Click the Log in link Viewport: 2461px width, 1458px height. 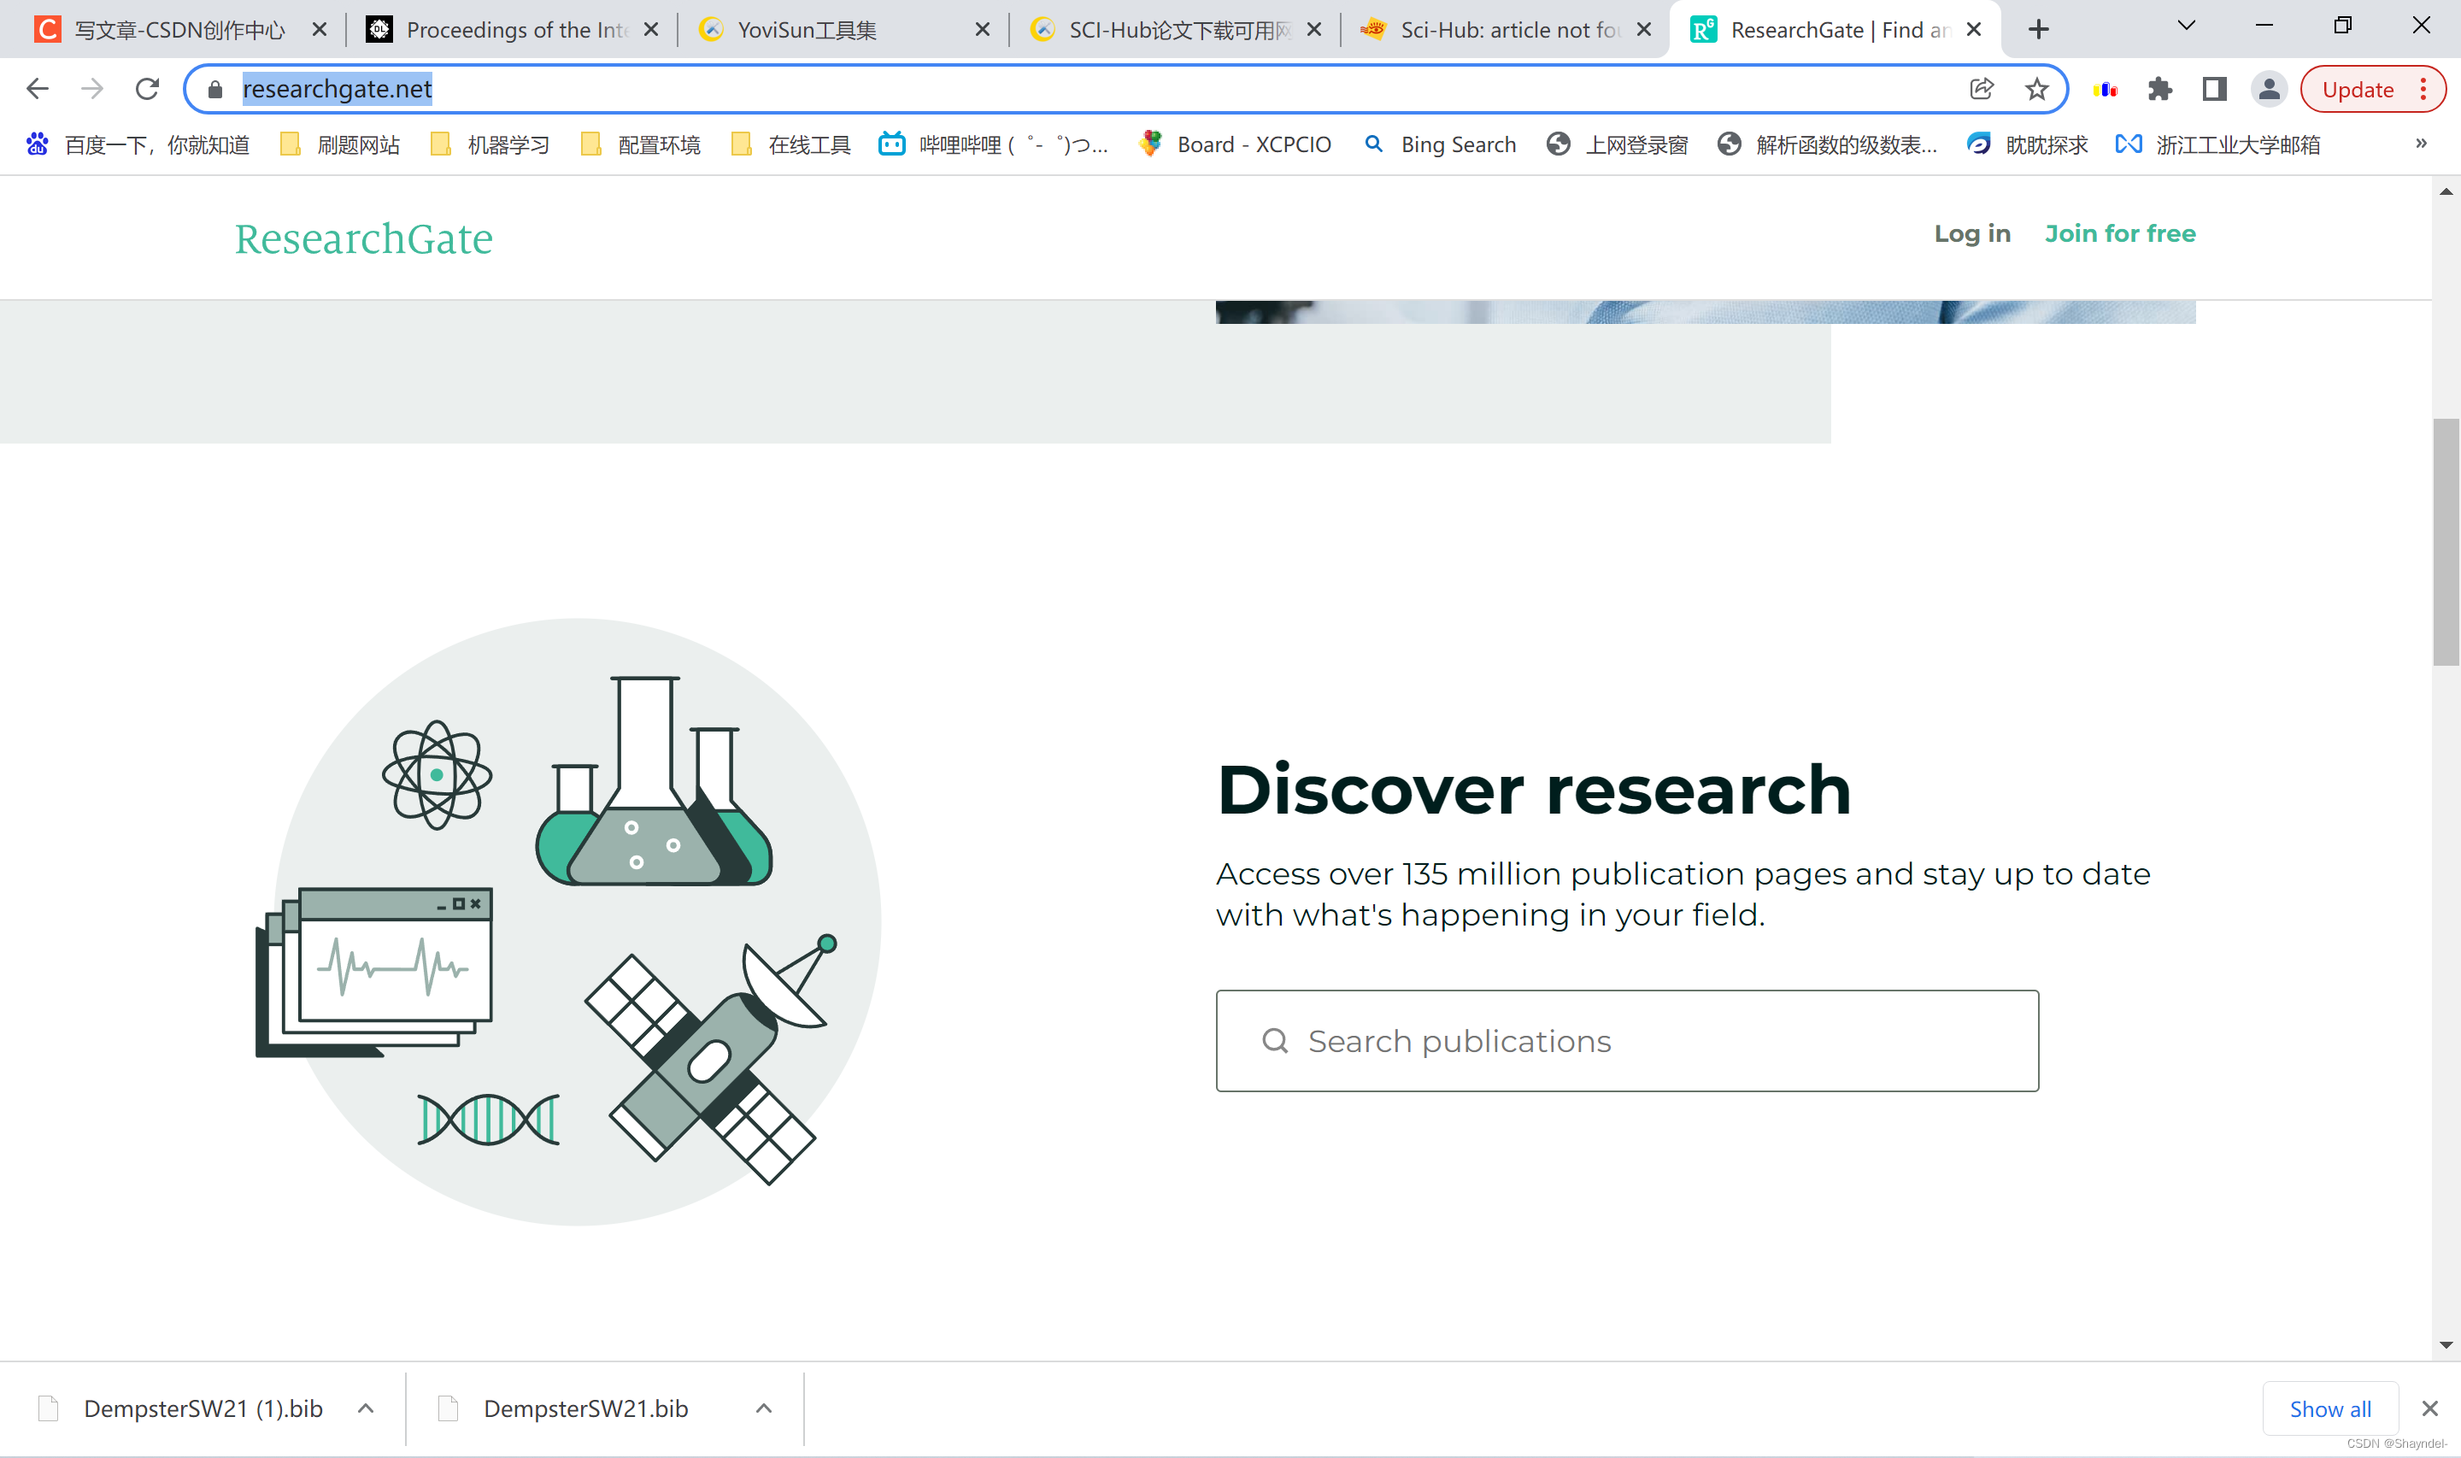1972,234
